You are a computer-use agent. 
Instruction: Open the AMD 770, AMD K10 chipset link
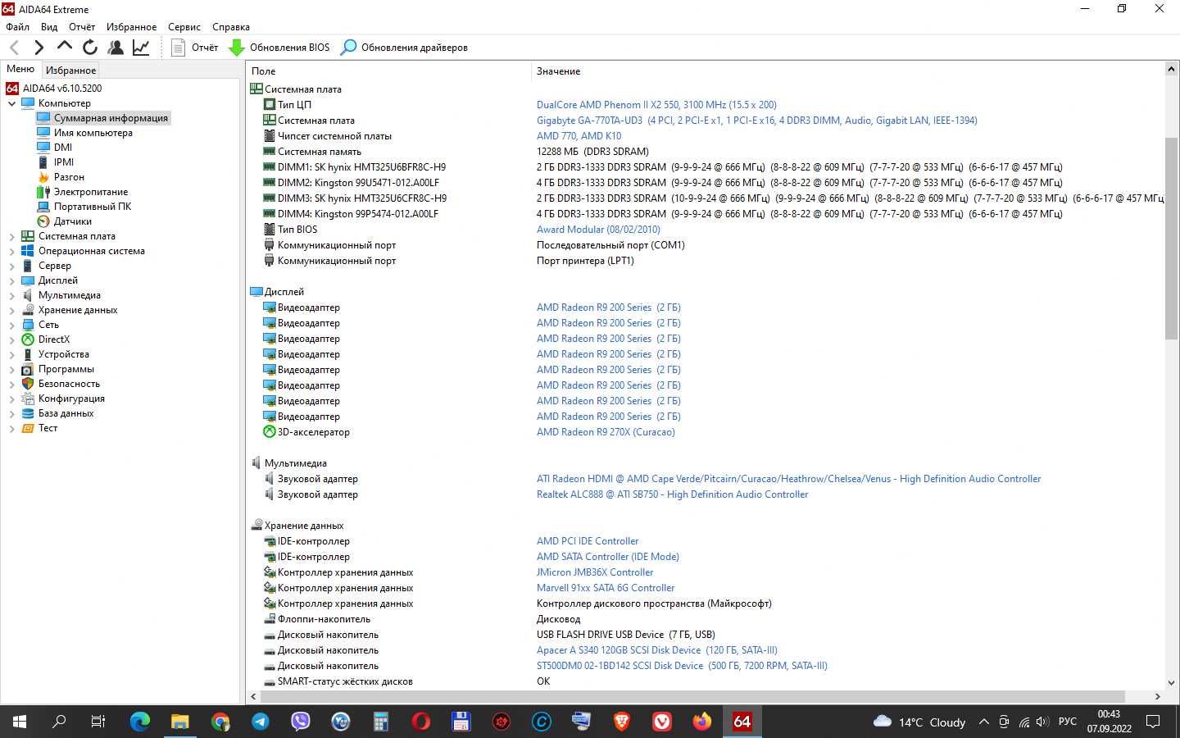coord(579,136)
